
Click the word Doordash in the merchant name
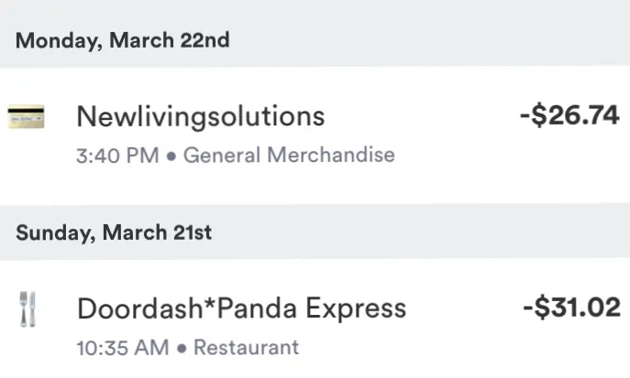139,308
